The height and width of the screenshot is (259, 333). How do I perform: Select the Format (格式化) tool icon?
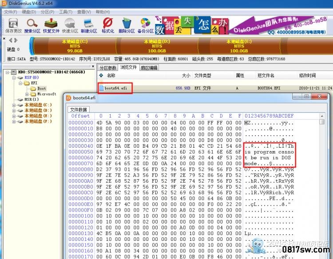pos(108,25)
